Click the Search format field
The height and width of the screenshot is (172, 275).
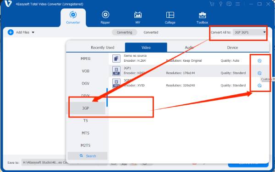[88, 156]
